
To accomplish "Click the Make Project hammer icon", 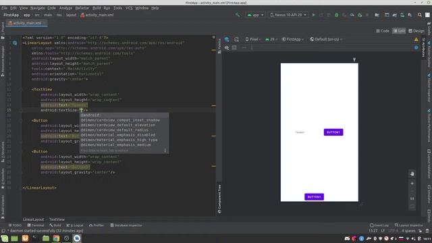I will point(238,15).
